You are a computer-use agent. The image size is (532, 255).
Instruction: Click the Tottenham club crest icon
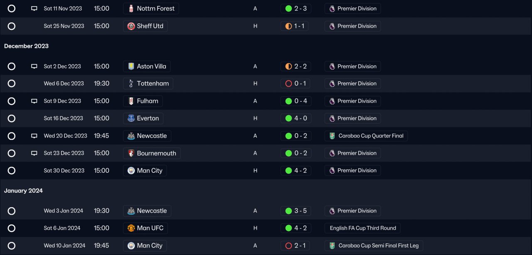click(x=131, y=83)
